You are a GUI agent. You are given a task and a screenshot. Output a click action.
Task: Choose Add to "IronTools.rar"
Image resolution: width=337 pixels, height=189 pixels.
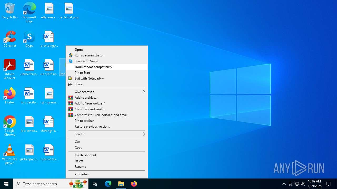coord(107,103)
